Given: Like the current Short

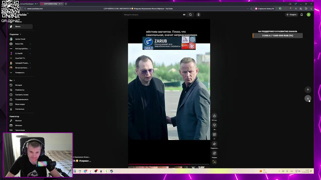Looking at the screenshot, I should coord(214,116).
